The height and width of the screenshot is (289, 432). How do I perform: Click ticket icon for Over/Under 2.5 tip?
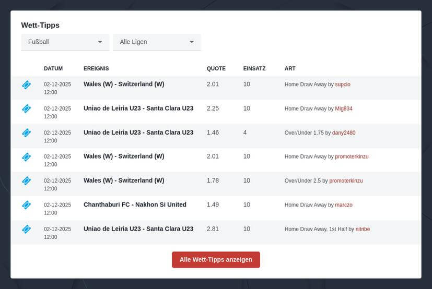26,180
